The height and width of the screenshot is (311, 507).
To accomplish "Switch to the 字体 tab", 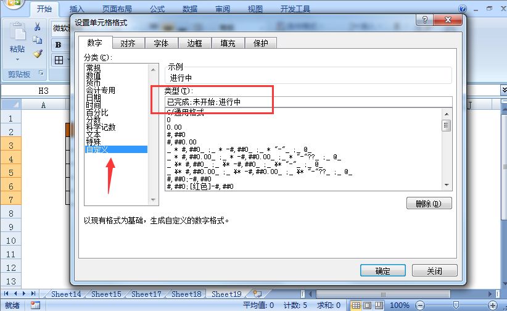I will click(162, 43).
